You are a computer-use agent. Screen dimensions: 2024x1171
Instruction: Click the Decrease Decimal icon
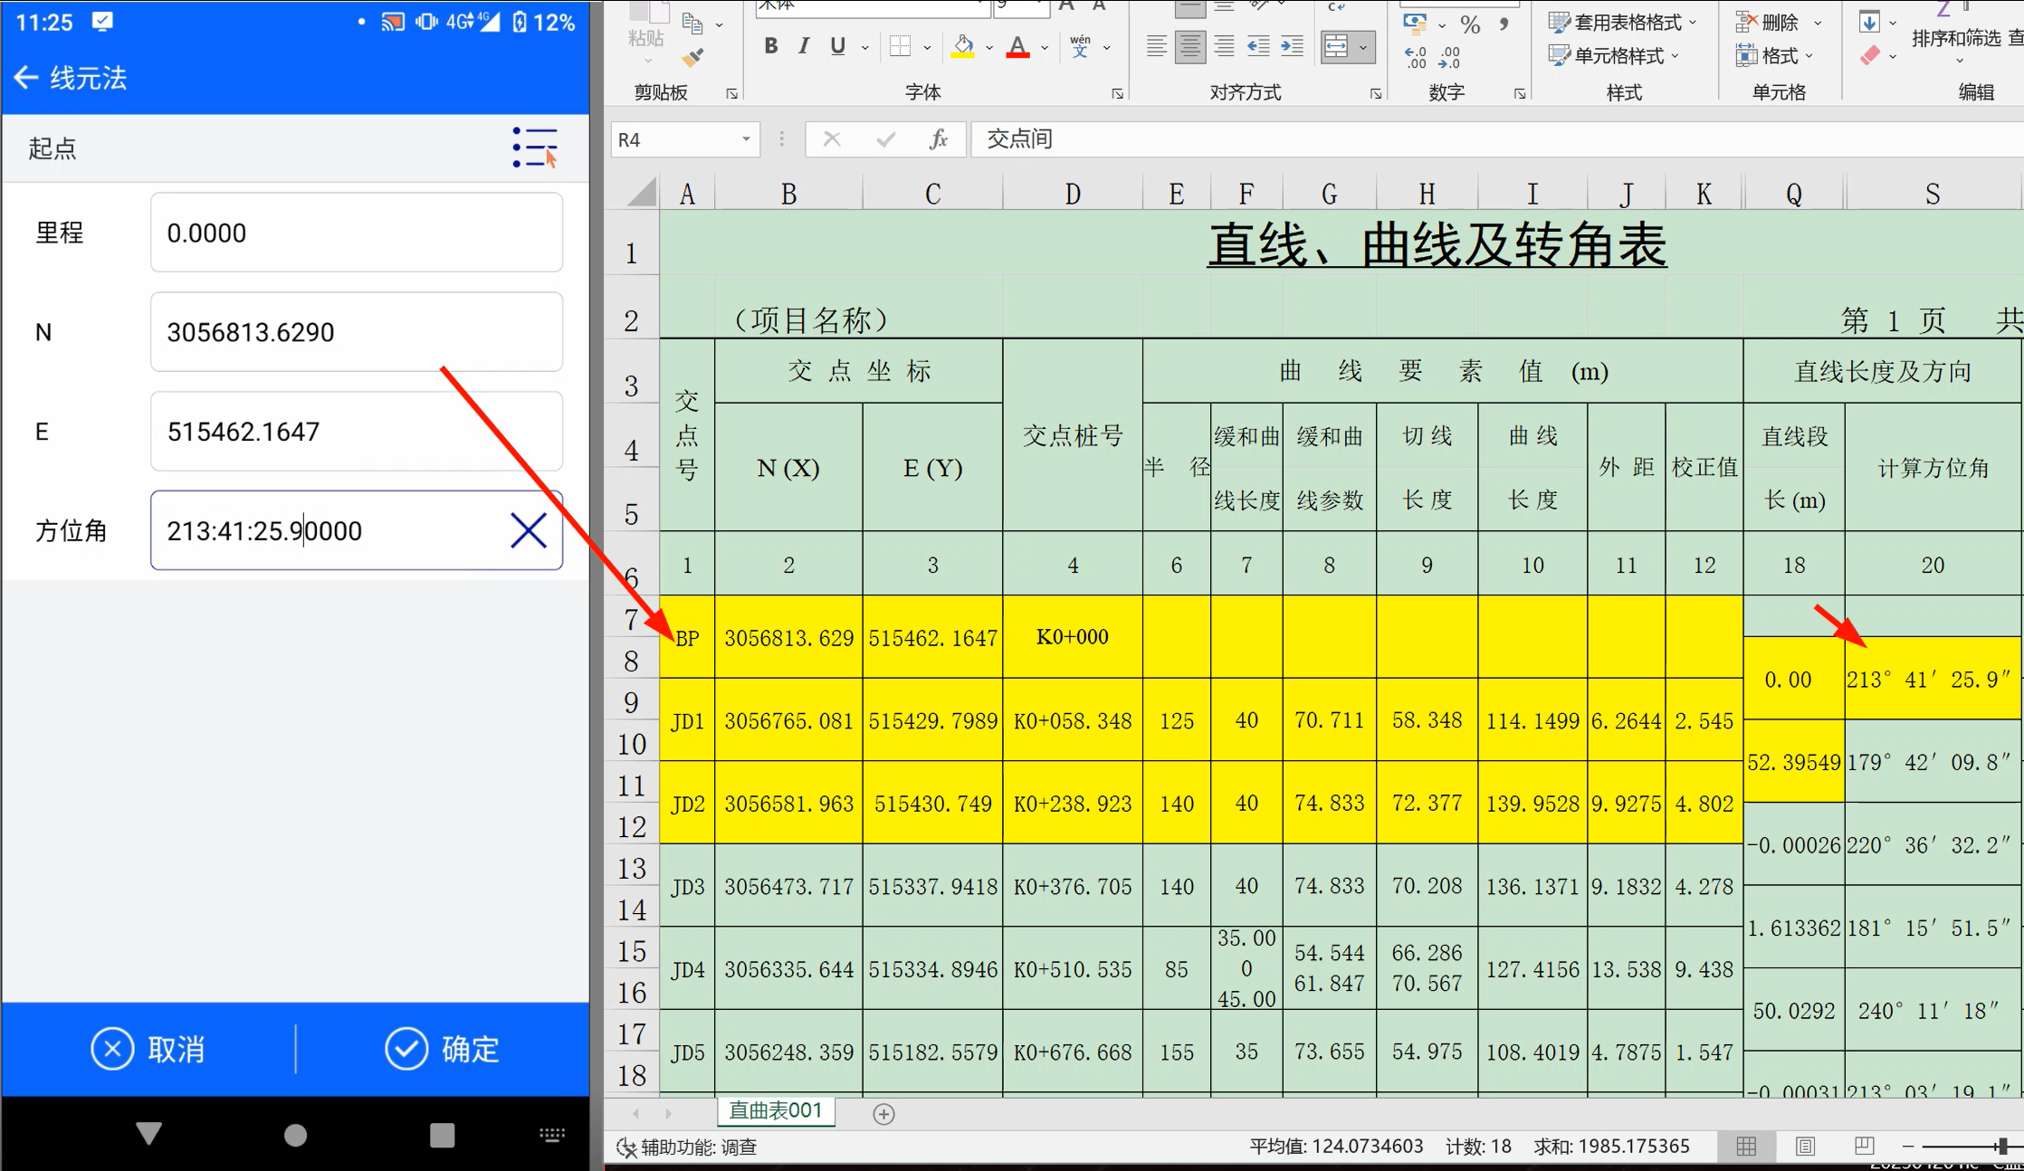click(x=1449, y=58)
